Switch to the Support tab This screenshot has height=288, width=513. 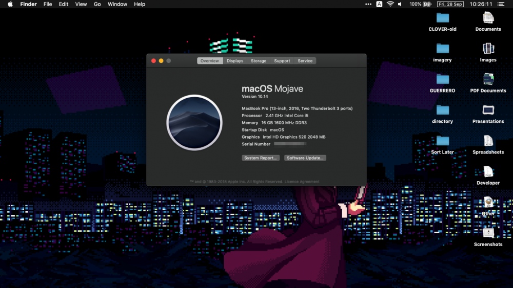(282, 61)
